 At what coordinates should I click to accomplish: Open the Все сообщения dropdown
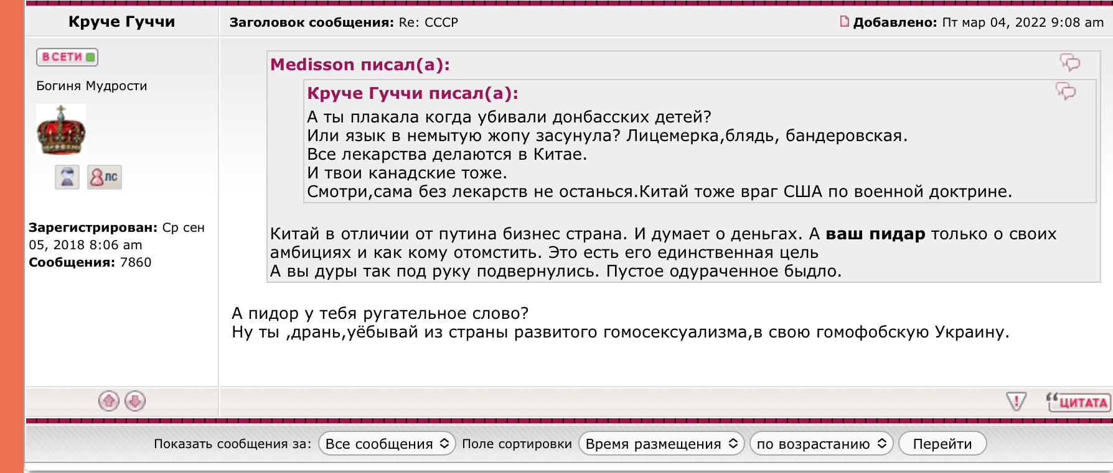pos(387,444)
